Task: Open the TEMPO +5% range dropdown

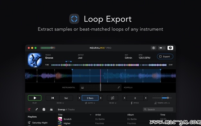Action: tap(162, 103)
